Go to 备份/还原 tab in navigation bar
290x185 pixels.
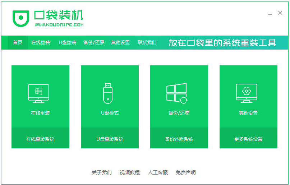pyautogui.click(x=94, y=42)
